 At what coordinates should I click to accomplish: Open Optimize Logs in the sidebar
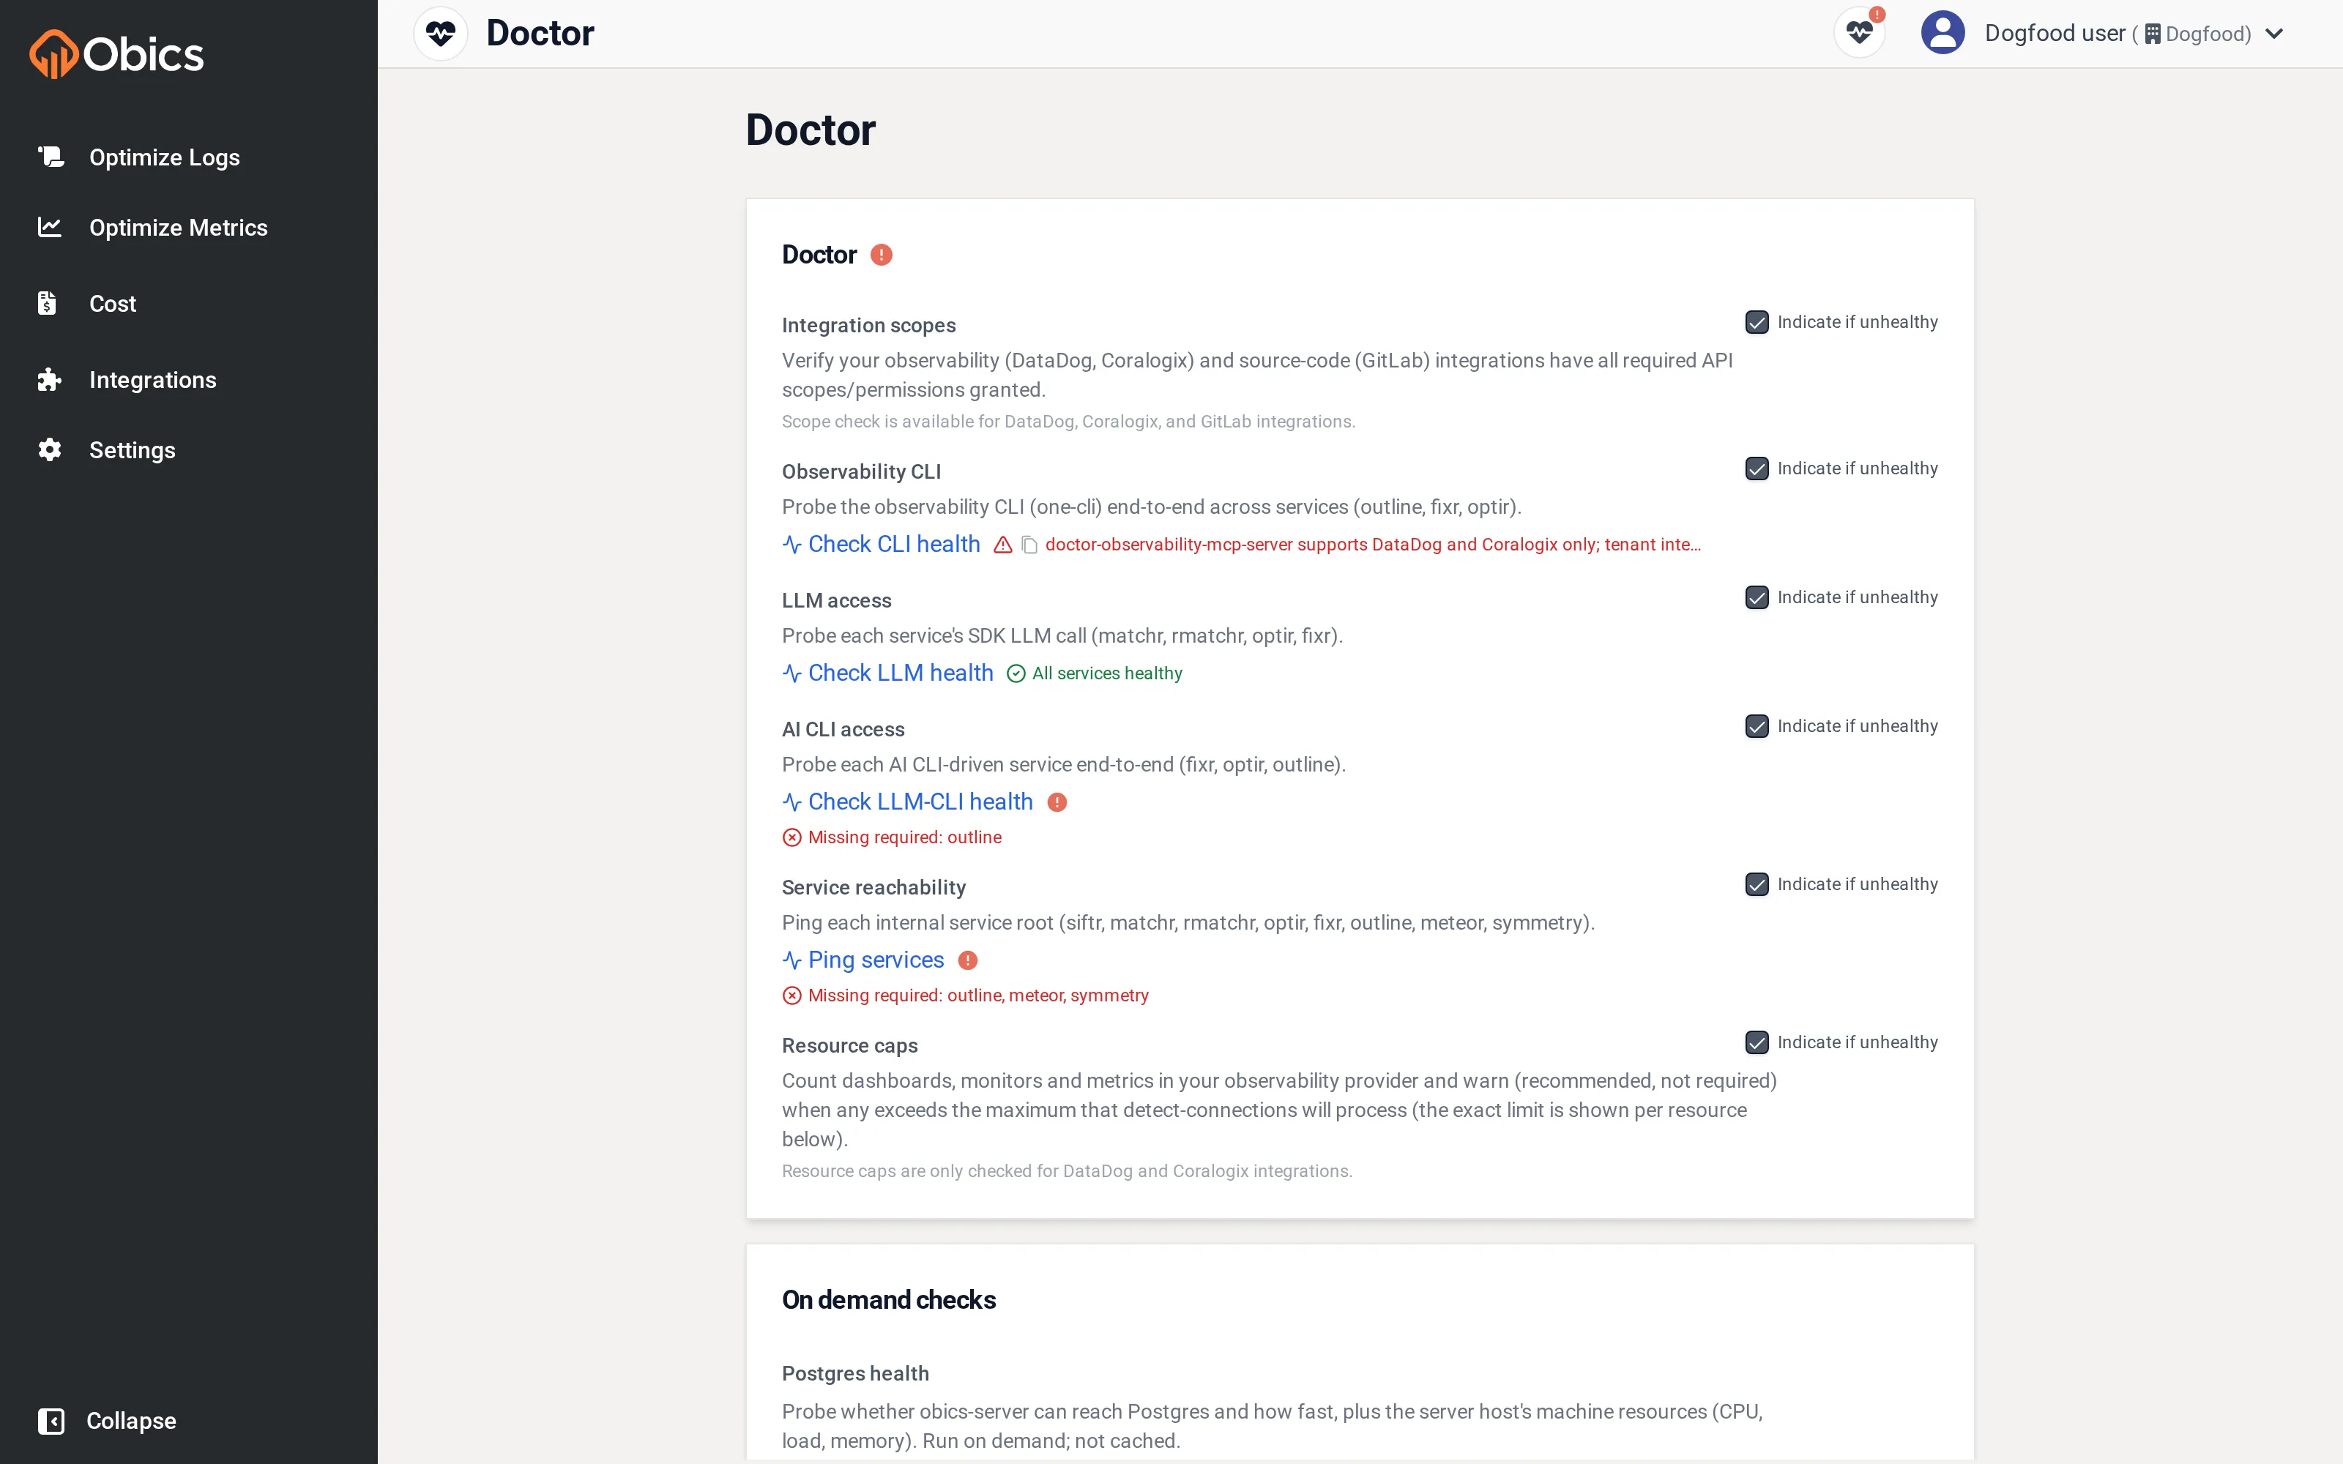[x=163, y=157]
